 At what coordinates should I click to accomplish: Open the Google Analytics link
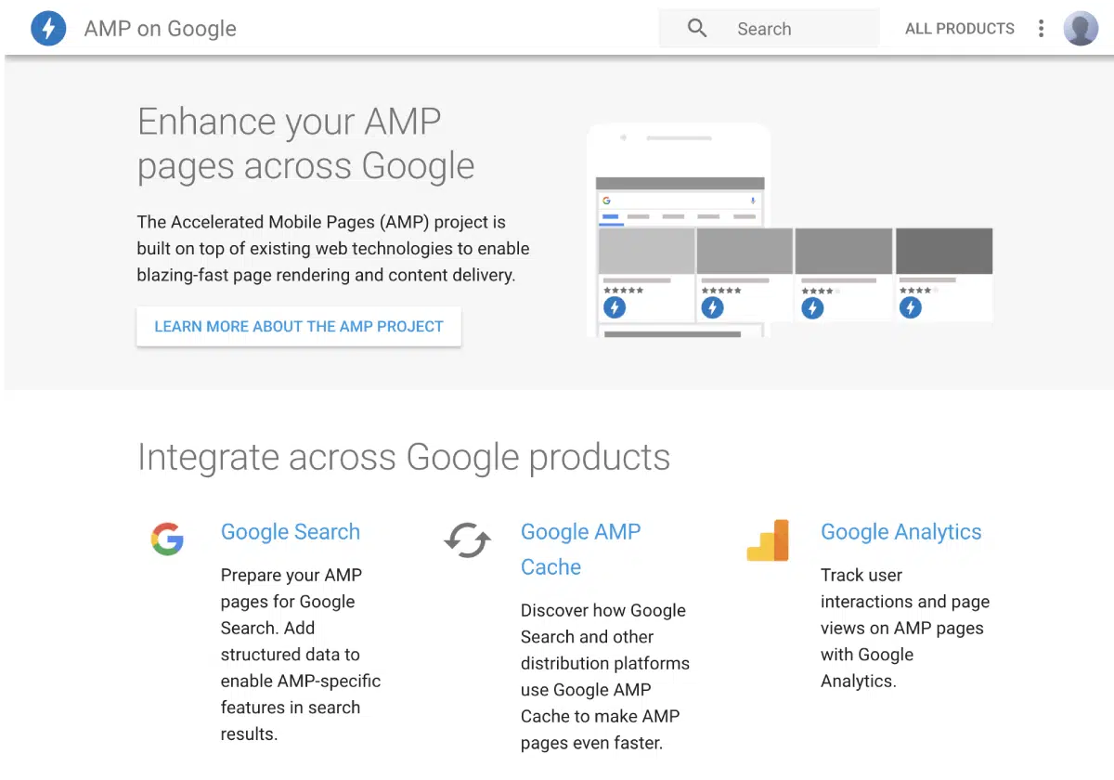click(900, 532)
